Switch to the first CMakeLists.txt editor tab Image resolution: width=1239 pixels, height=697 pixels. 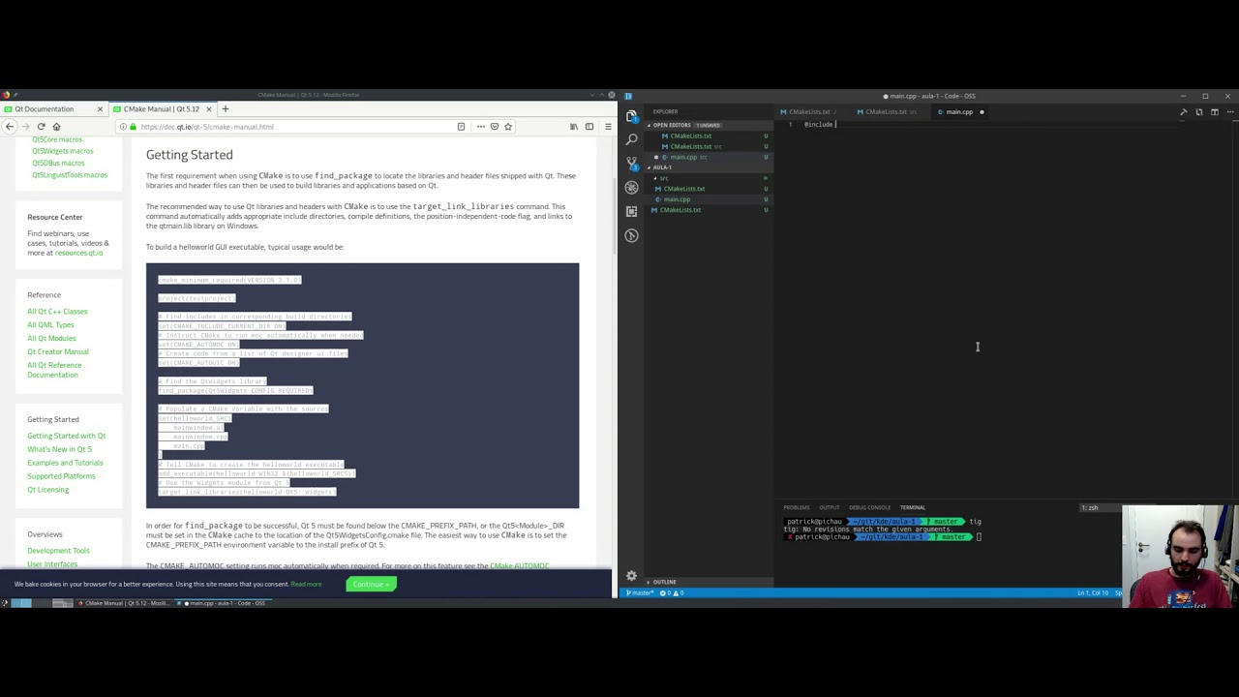(x=811, y=112)
